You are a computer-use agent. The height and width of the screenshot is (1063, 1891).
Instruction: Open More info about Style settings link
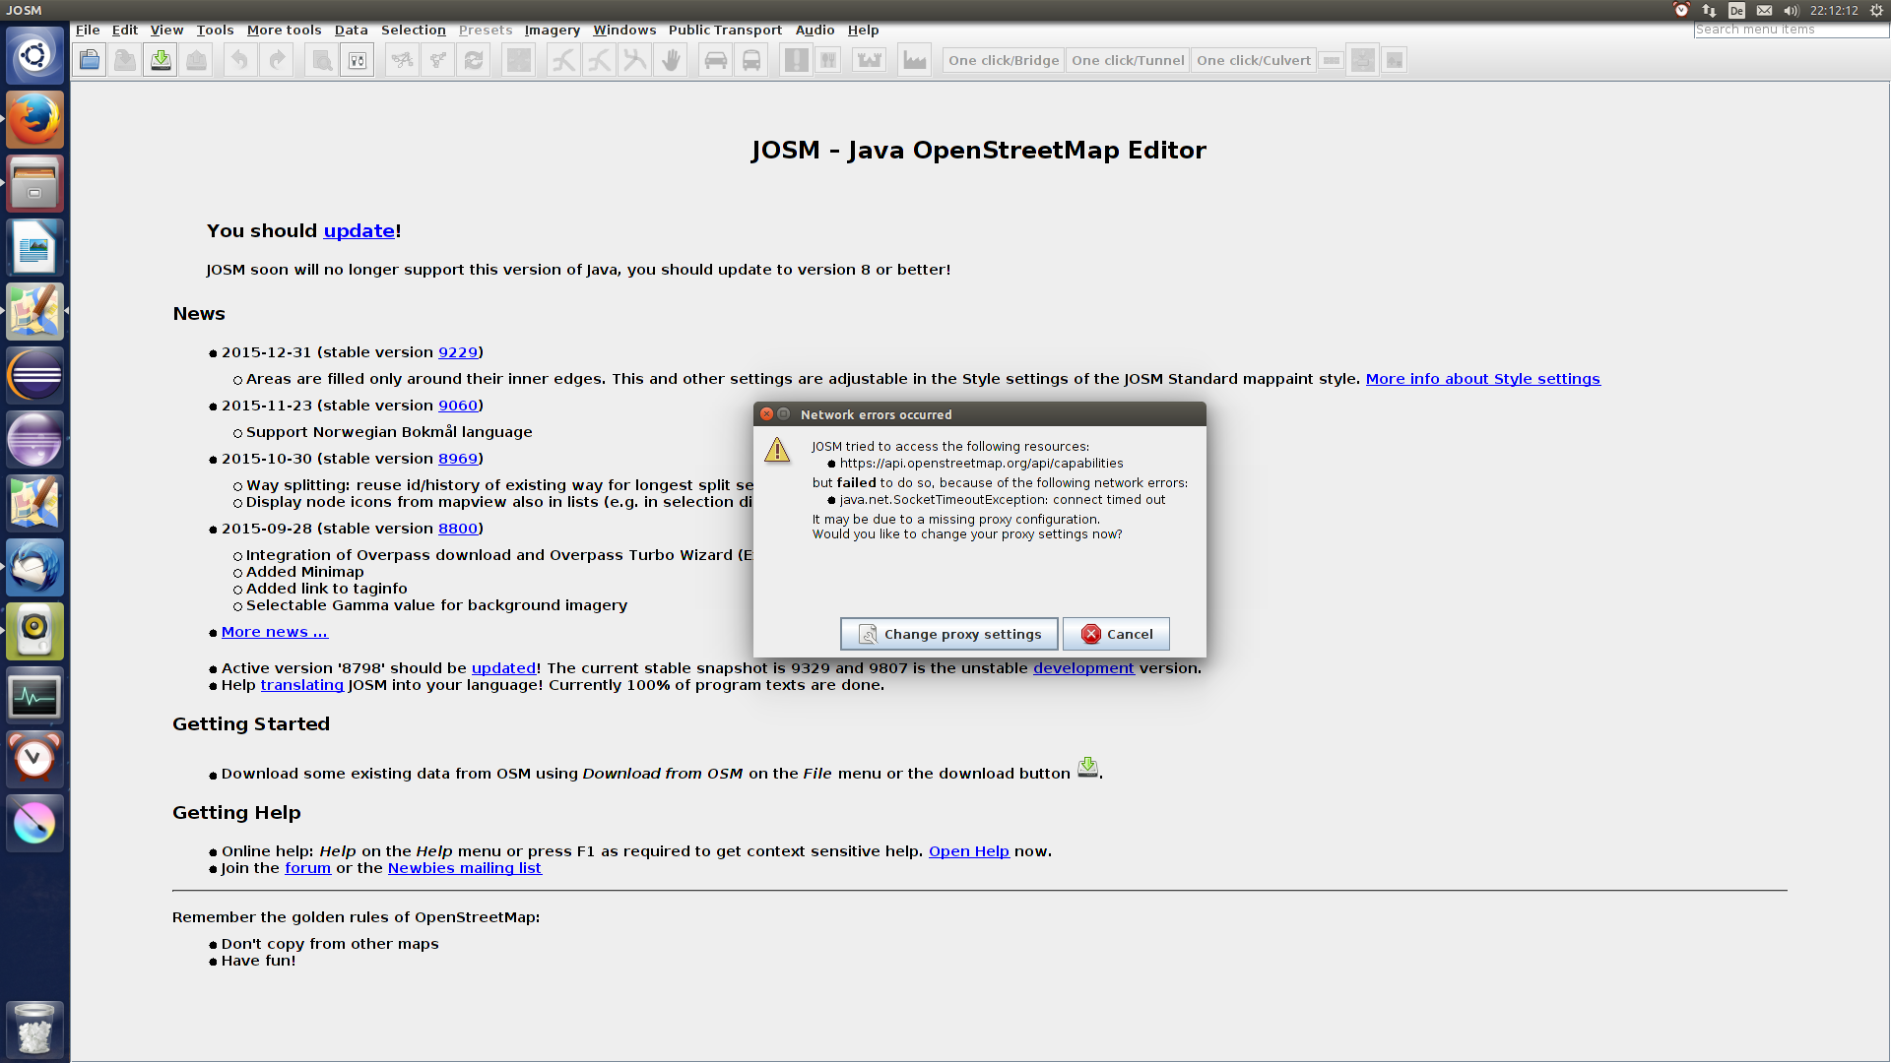(x=1482, y=379)
